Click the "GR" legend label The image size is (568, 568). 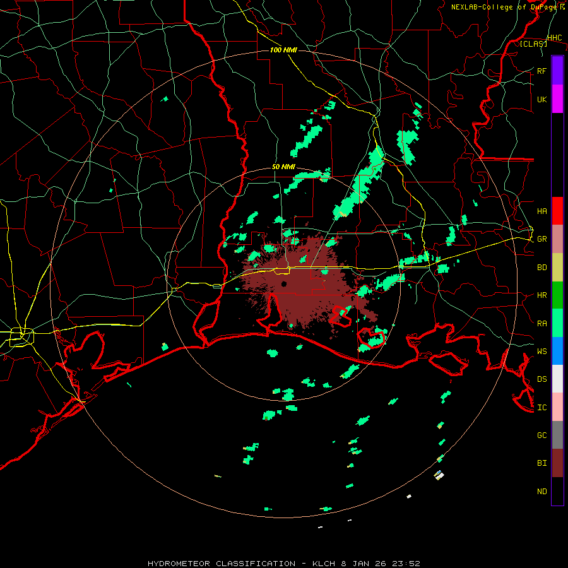coord(541,239)
